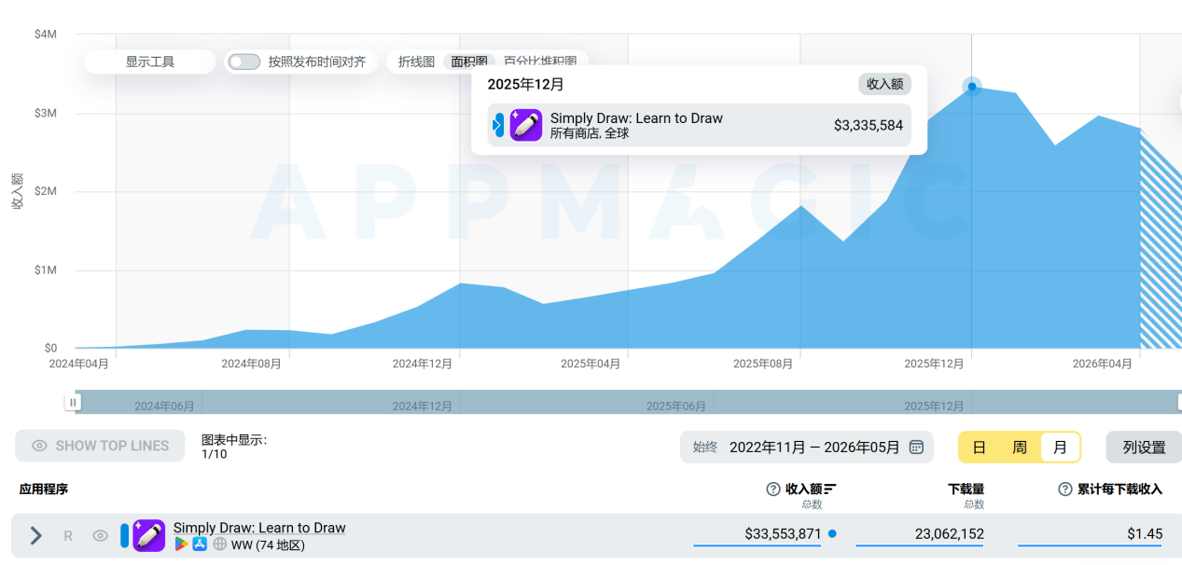Image resolution: width=1182 pixels, height=565 pixels.
Task: Click the globe icon beside WW regions
Action: click(219, 544)
